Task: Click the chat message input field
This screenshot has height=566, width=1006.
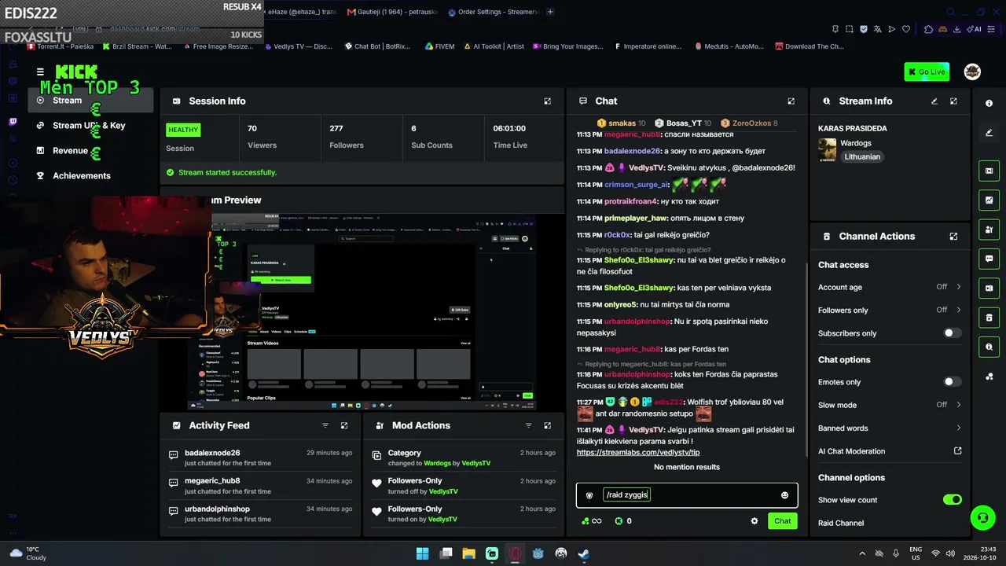Action: (x=687, y=495)
